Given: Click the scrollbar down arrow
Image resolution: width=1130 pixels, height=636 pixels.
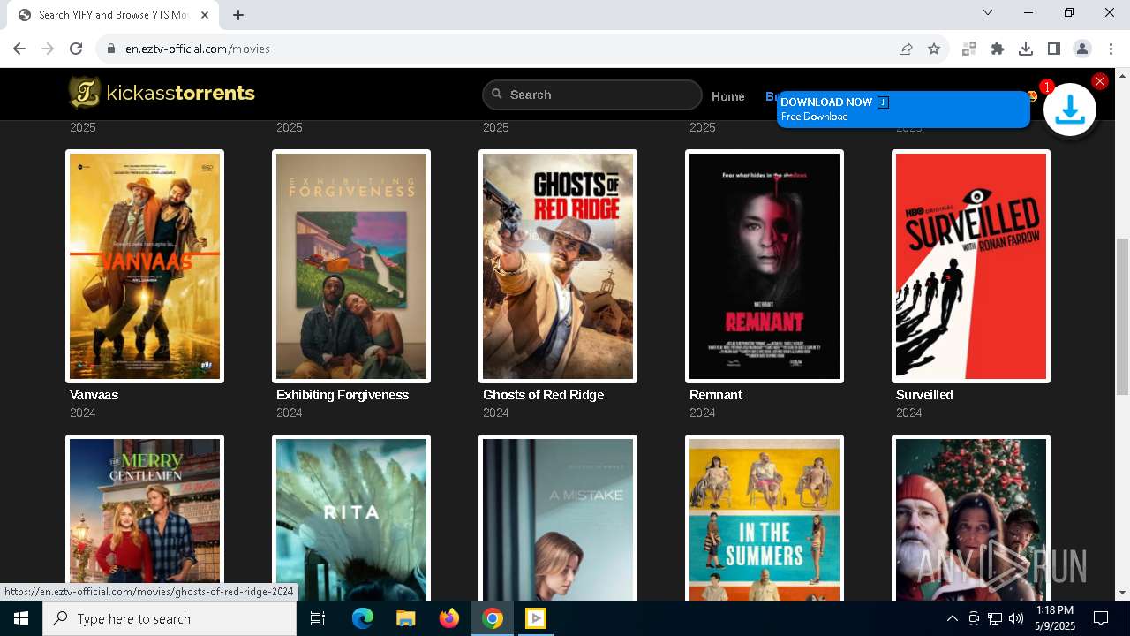Looking at the screenshot, I should [1122, 593].
